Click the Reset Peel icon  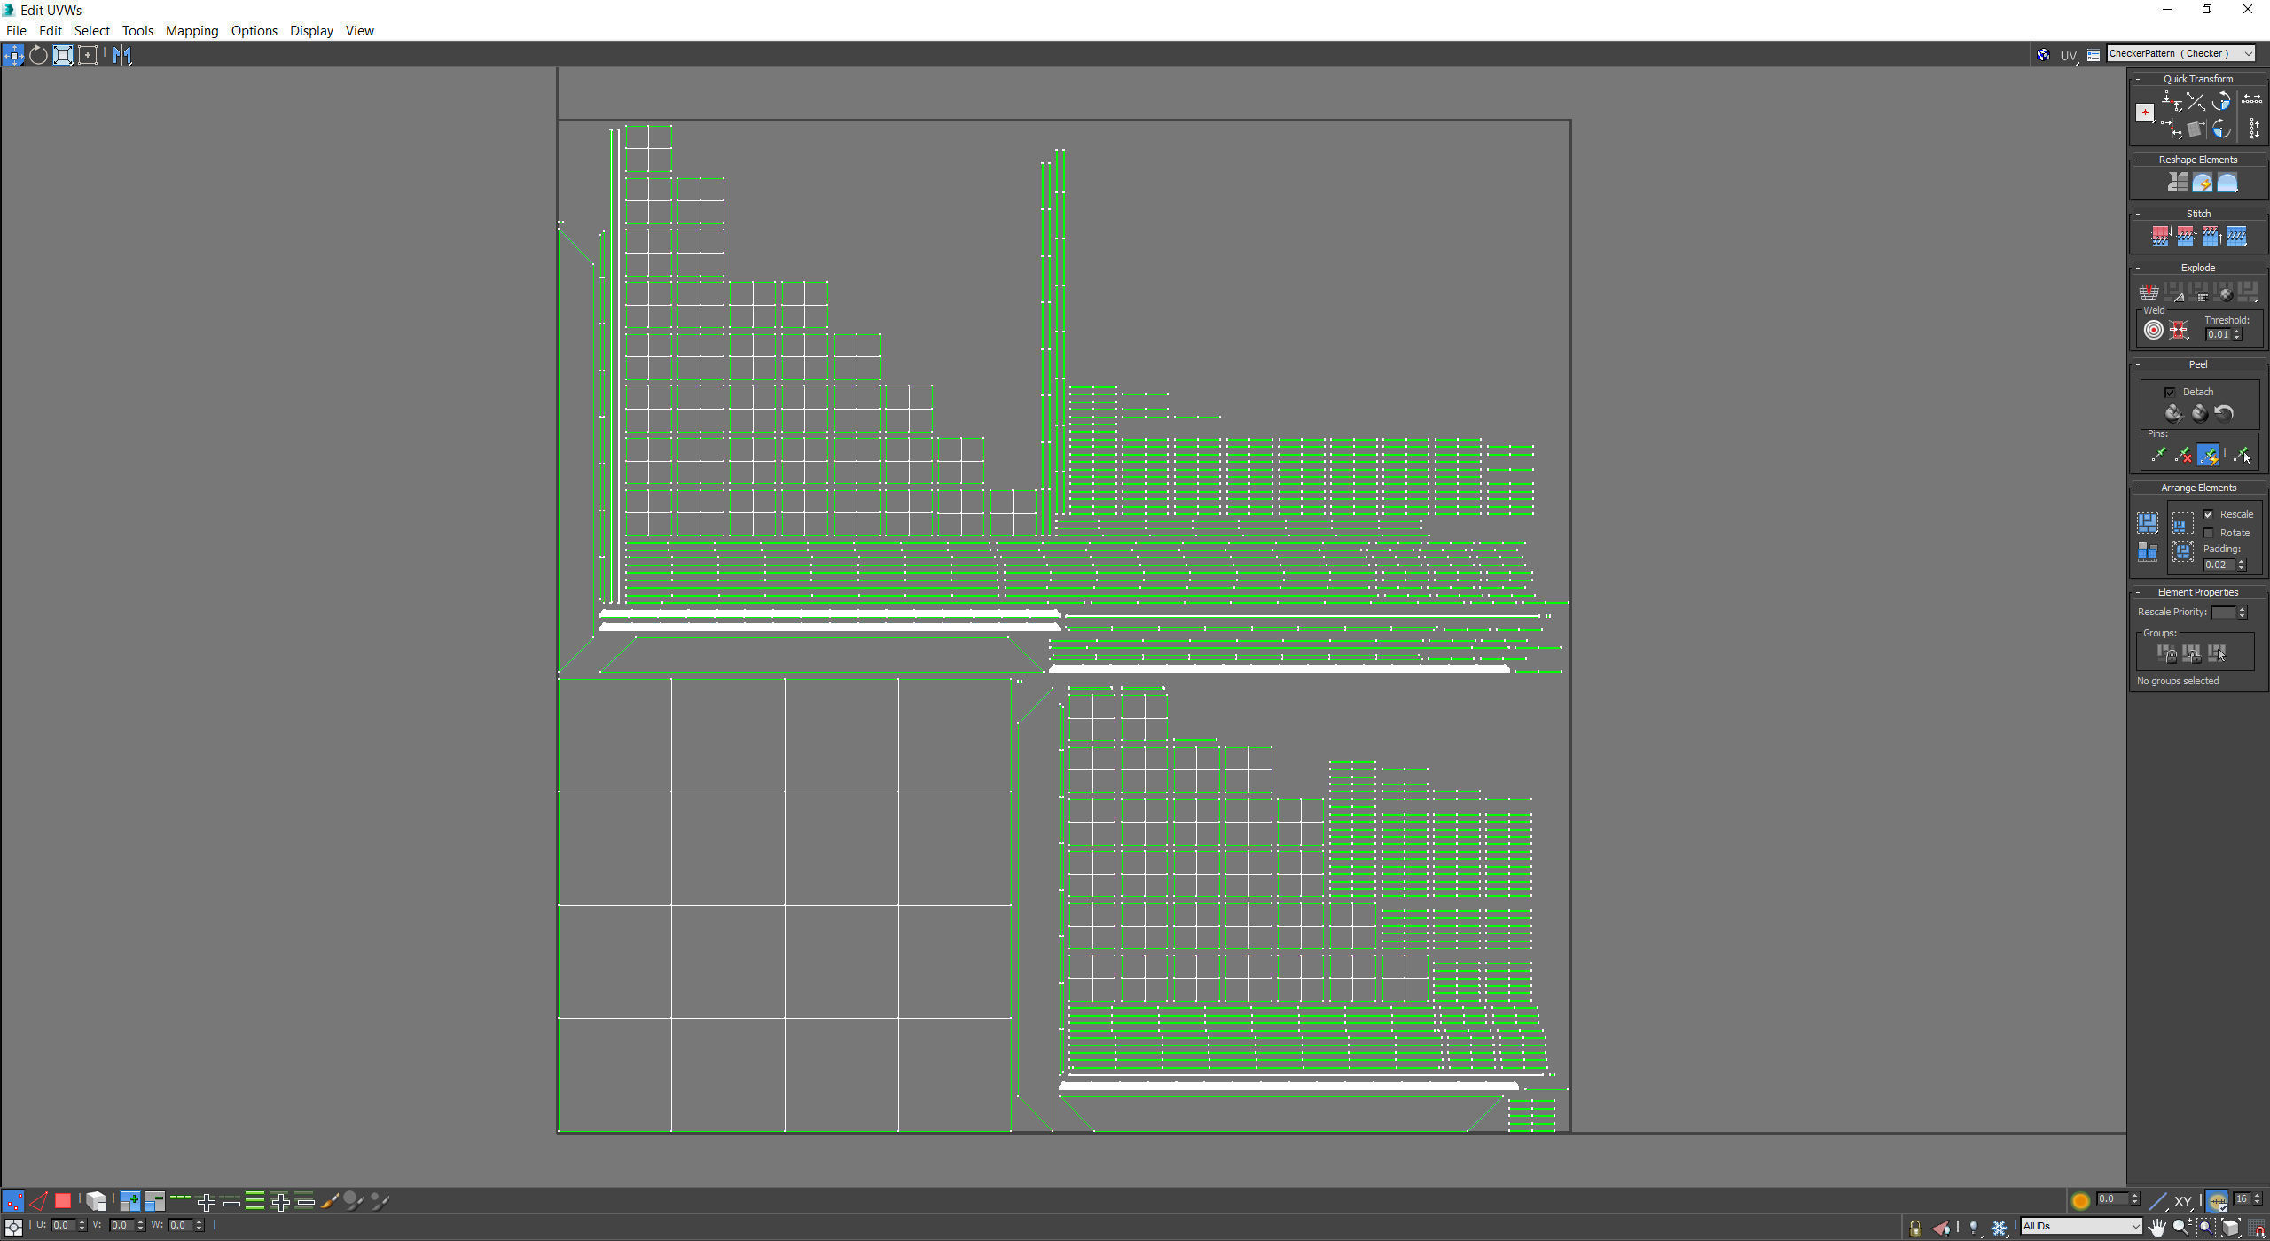click(2224, 413)
